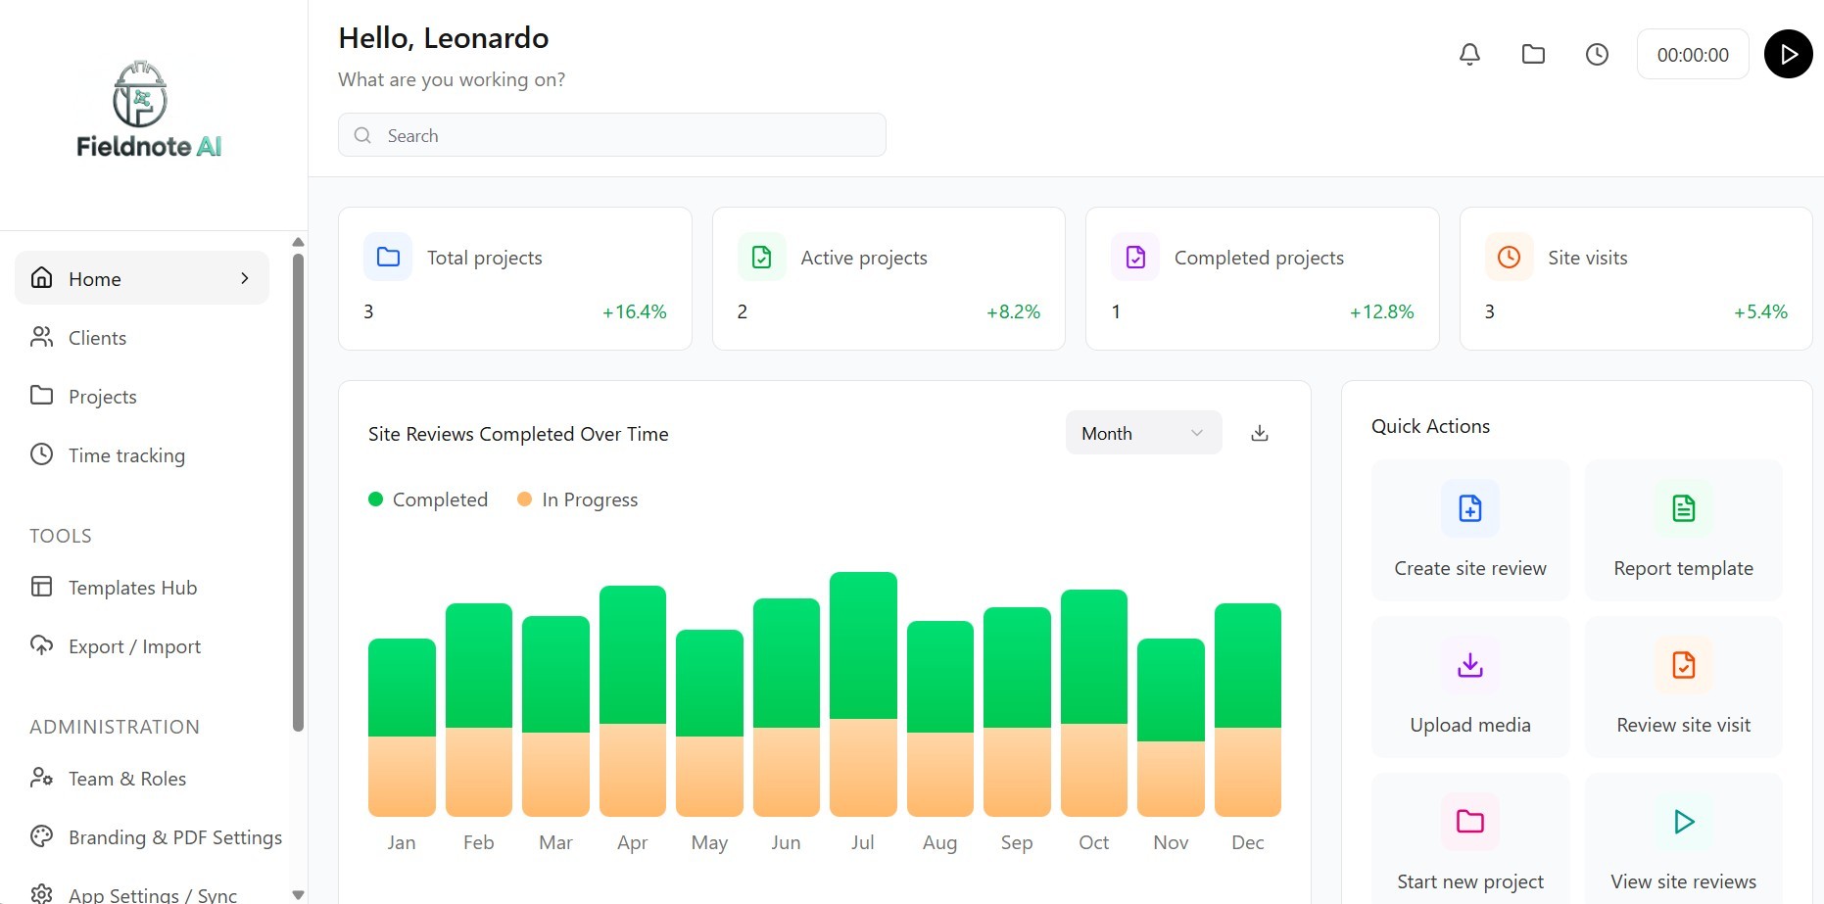Toggle Completed legend item

pos(428,500)
